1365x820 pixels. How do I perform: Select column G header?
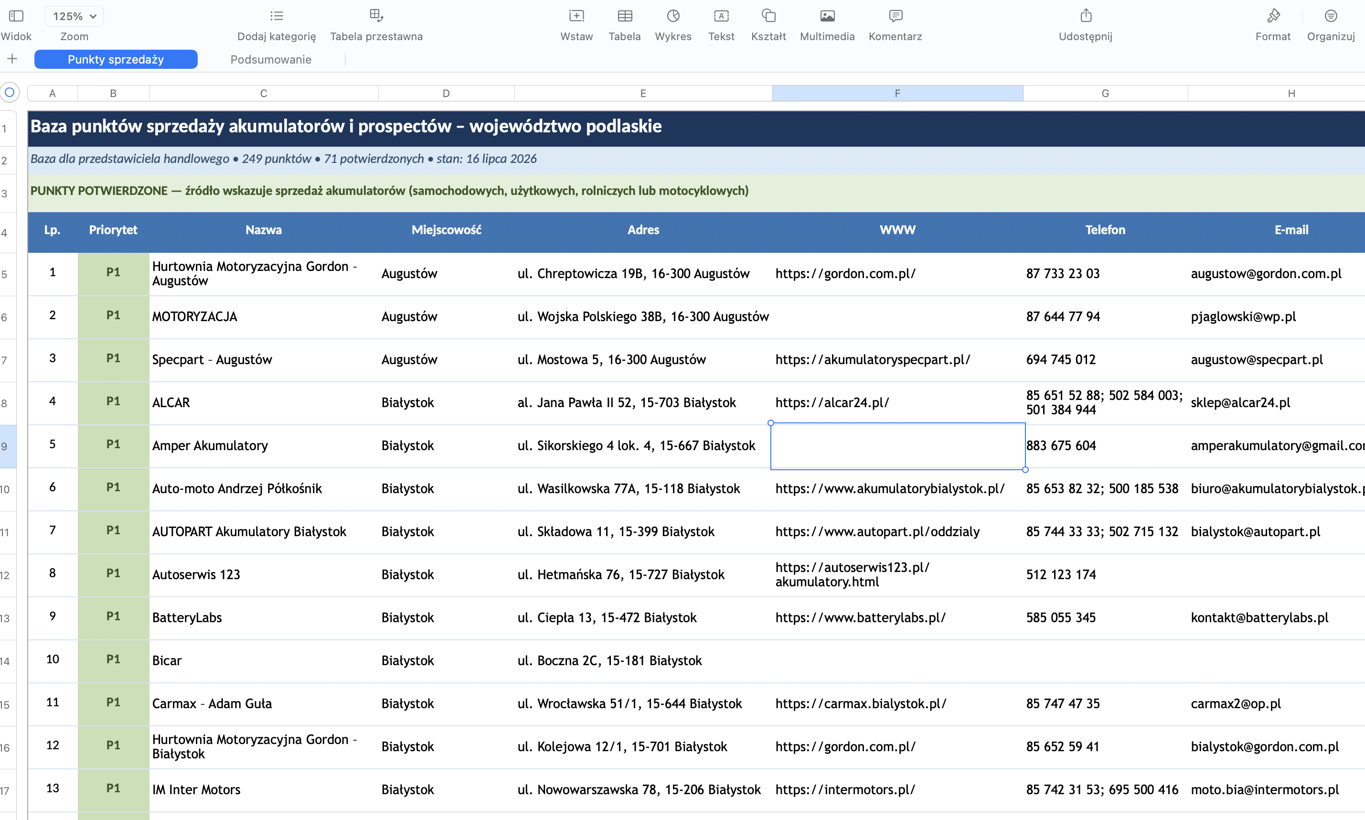pos(1105,93)
